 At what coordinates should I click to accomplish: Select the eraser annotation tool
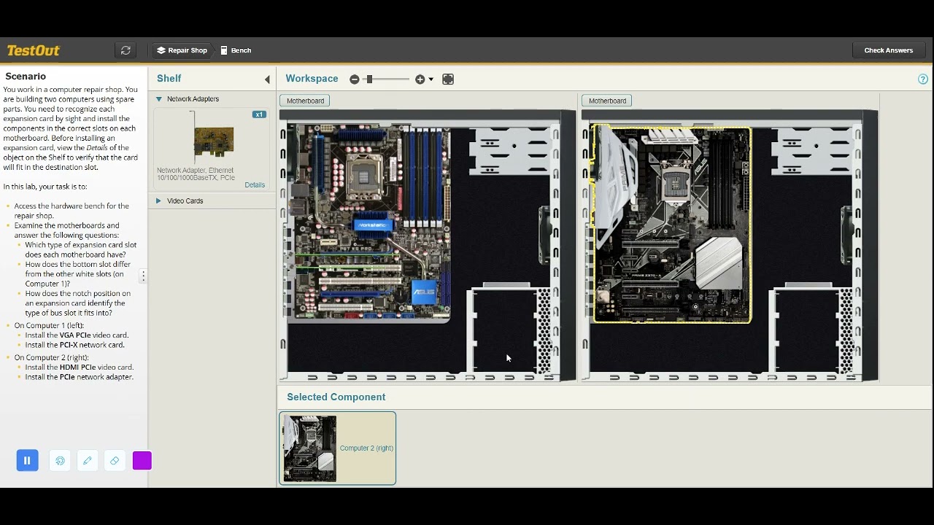coord(115,461)
